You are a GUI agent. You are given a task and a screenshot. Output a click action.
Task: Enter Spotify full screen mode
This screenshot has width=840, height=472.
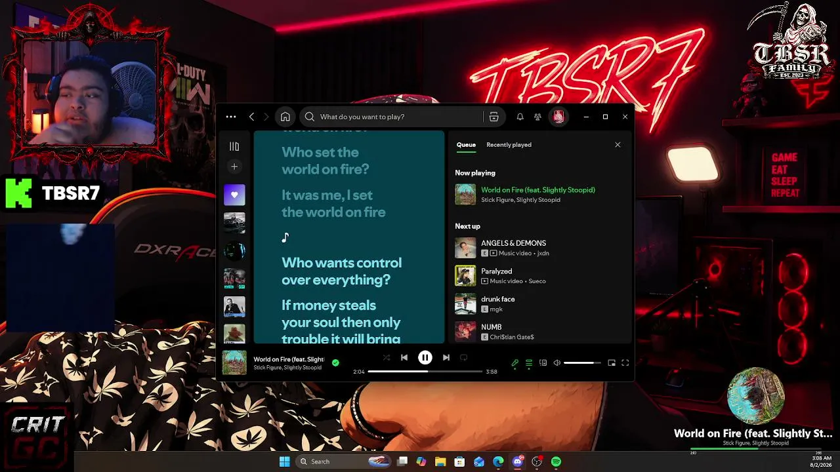click(625, 363)
